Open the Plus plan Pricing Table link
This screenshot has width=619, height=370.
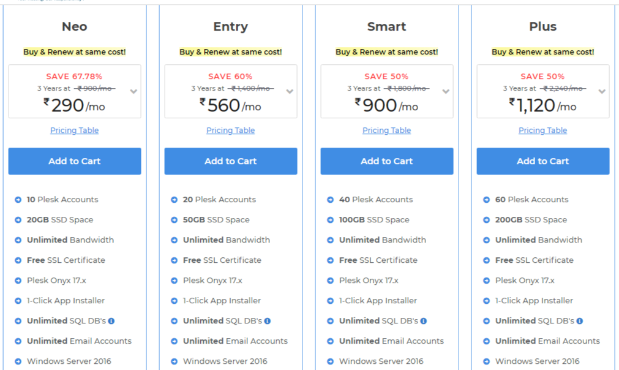click(543, 130)
